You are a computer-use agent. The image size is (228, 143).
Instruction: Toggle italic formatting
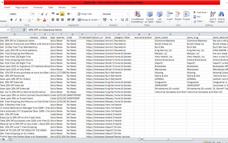click(x=16, y=20)
